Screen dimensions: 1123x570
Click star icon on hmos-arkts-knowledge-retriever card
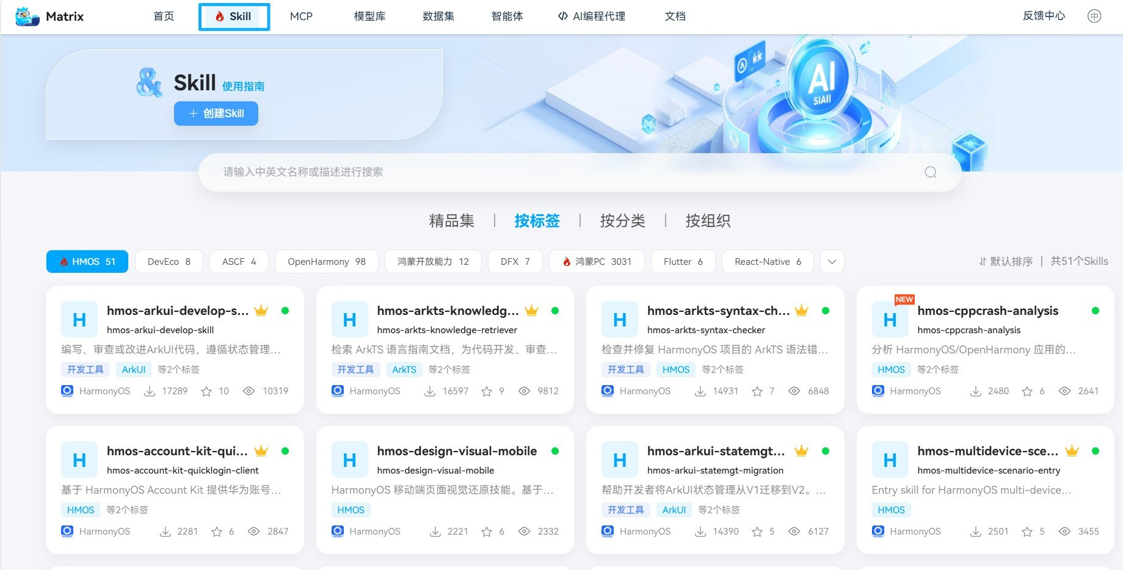pos(487,391)
